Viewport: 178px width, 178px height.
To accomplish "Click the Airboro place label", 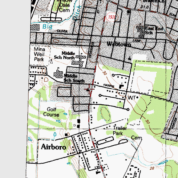I will click(x=54, y=147).
